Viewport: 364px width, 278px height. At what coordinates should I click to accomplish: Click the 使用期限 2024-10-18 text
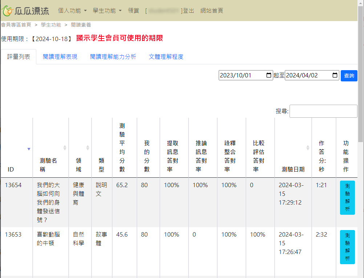pos(37,39)
